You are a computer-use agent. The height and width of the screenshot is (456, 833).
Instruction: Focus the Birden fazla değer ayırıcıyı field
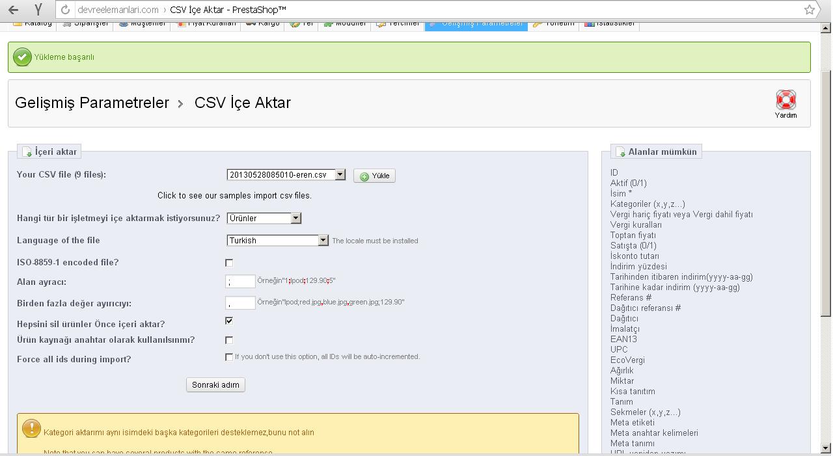(240, 303)
